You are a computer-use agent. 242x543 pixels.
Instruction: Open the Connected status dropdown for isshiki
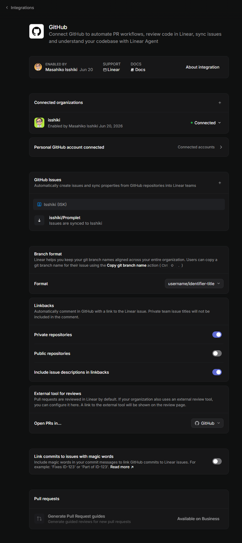[x=206, y=123]
